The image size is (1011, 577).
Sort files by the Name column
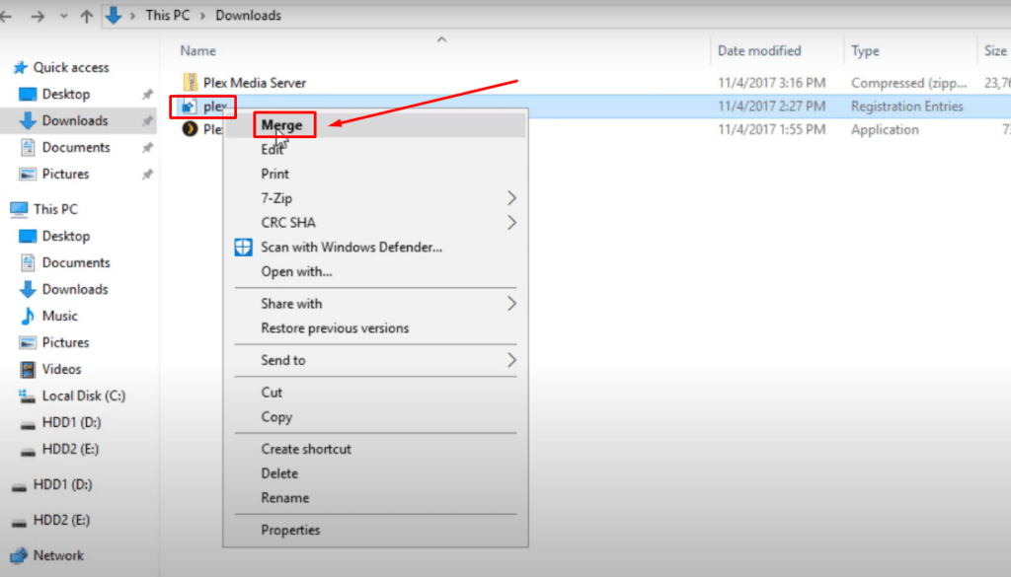pos(197,51)
